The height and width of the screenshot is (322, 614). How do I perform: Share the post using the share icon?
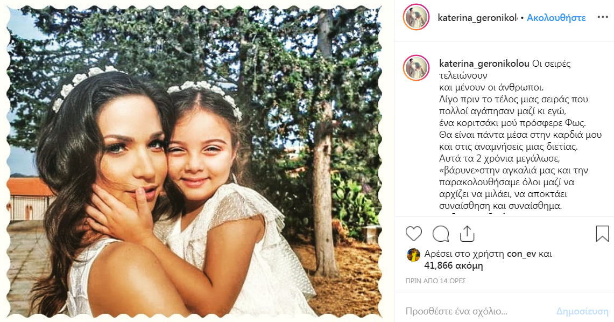tap(467, 234)
